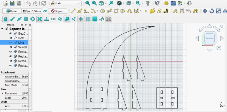Image resolution: width=227 pixels, height=112 pixels.
Task: Toggle snap to perpendicular
Action: tap(47, 19)
